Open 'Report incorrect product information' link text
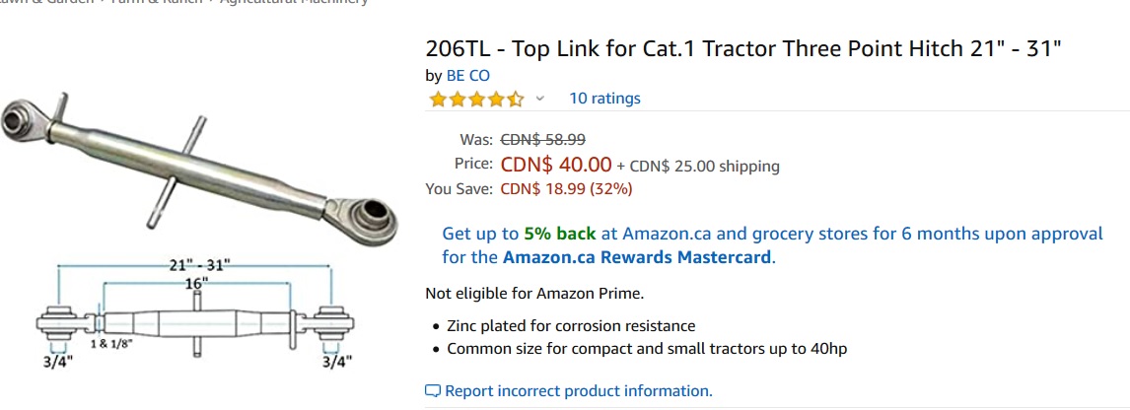Image resolution: width=1130 pixels, height=410 pixels. [578, 391]
